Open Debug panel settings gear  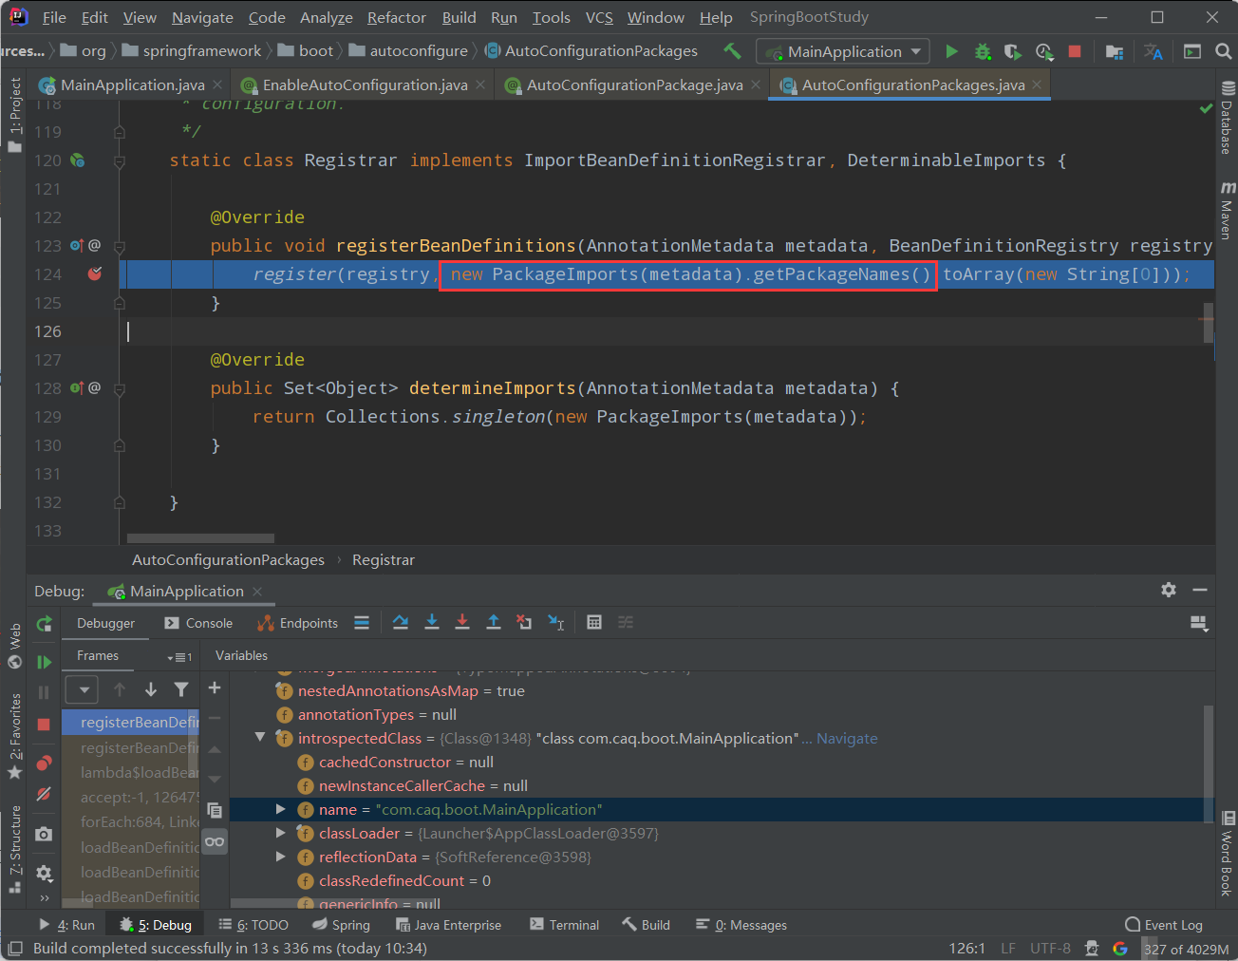pos(1169,590)
